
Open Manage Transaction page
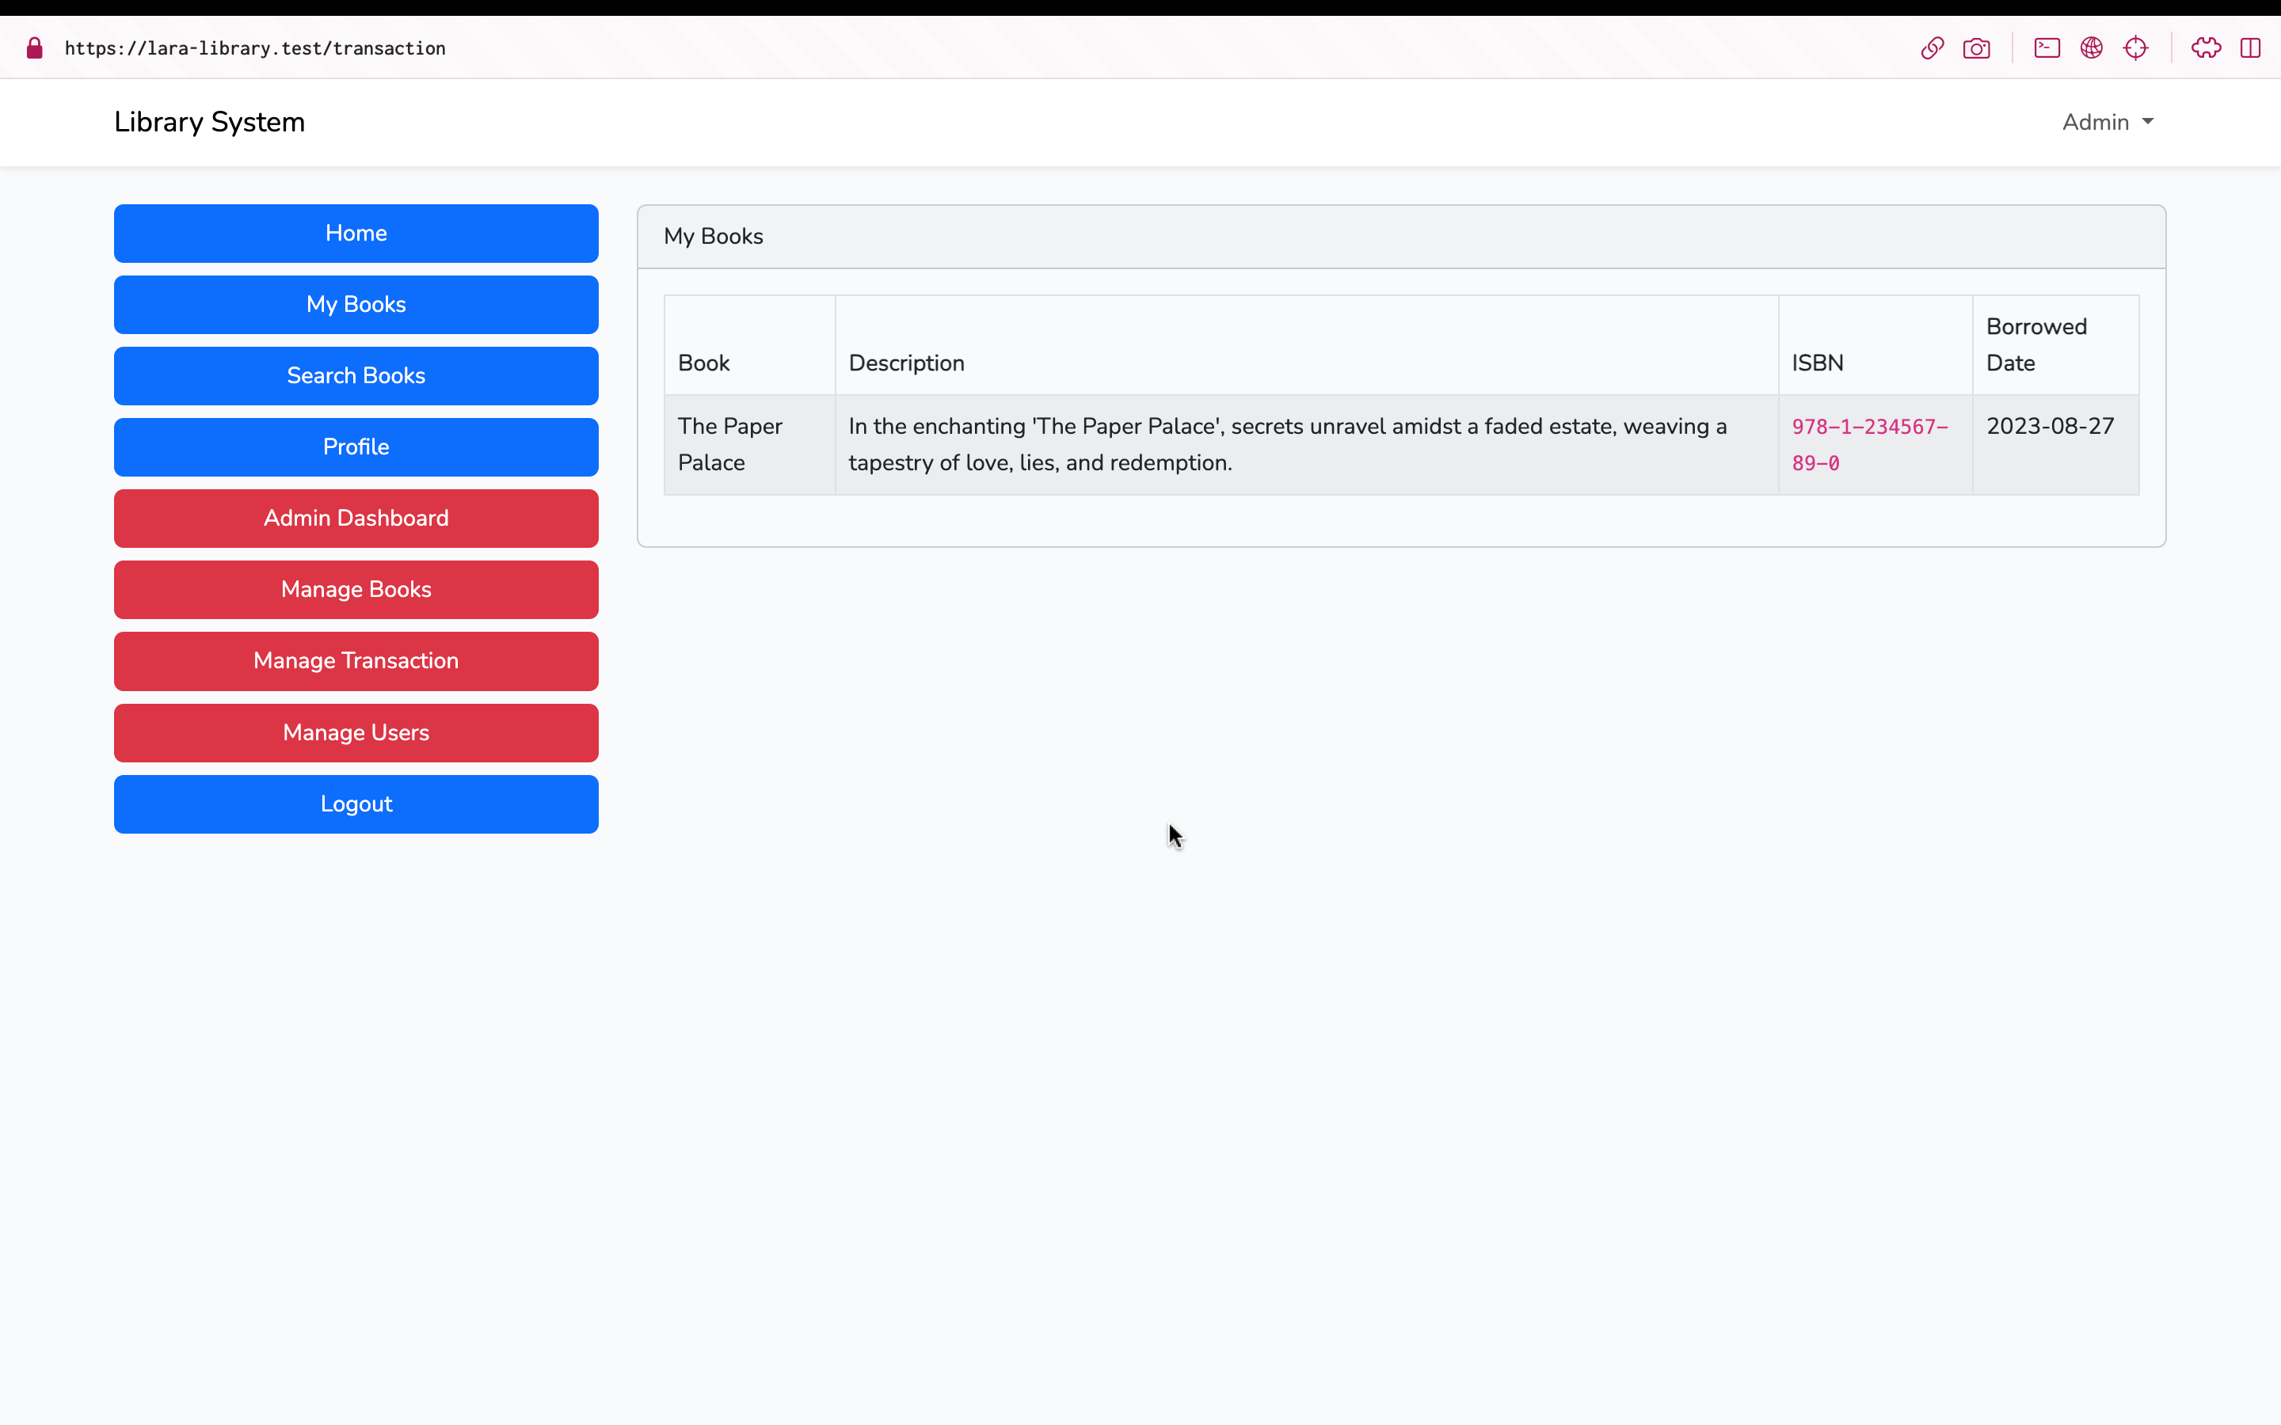tap(356, 661)
